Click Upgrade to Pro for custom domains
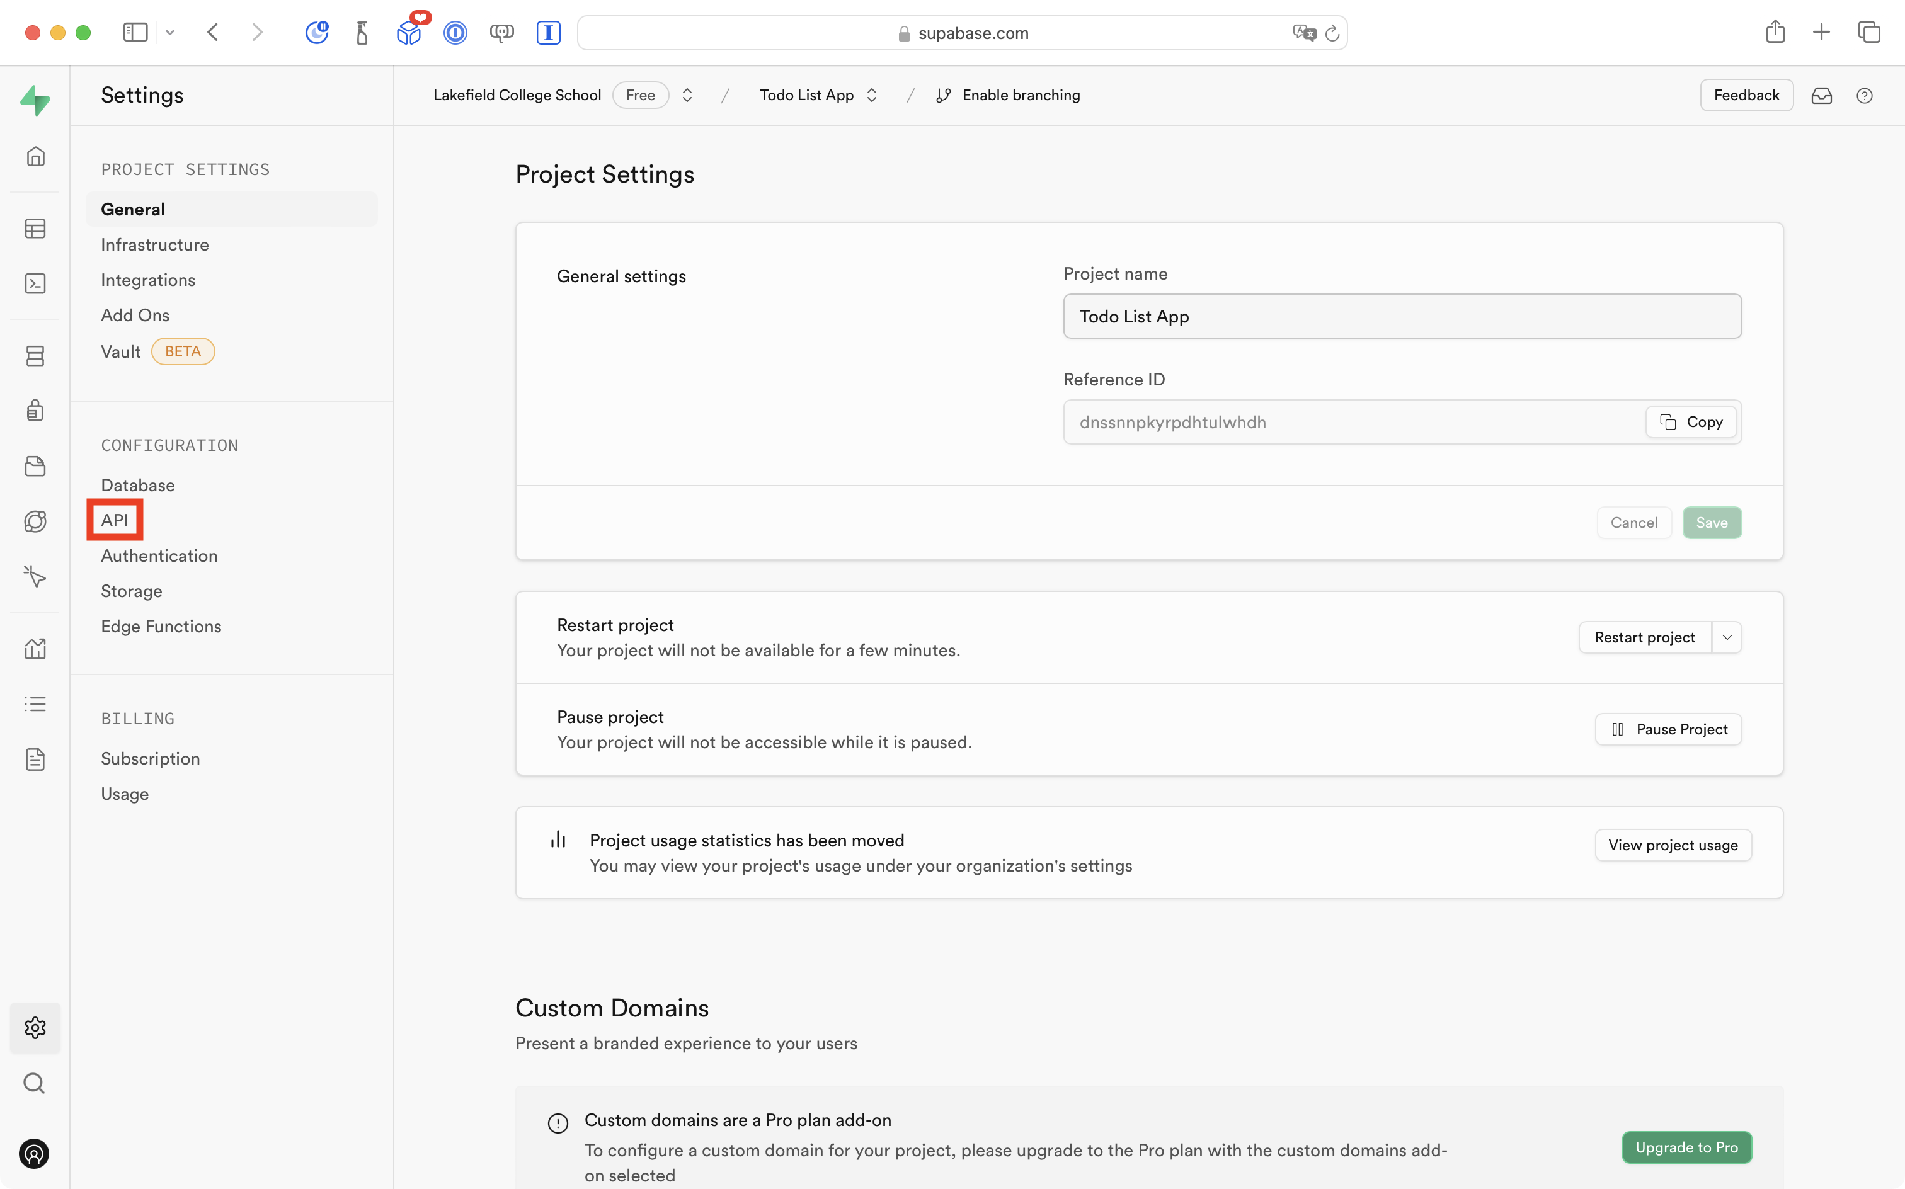The width and height of the screenshot is (1905, 1189). pos(1686,1147)
